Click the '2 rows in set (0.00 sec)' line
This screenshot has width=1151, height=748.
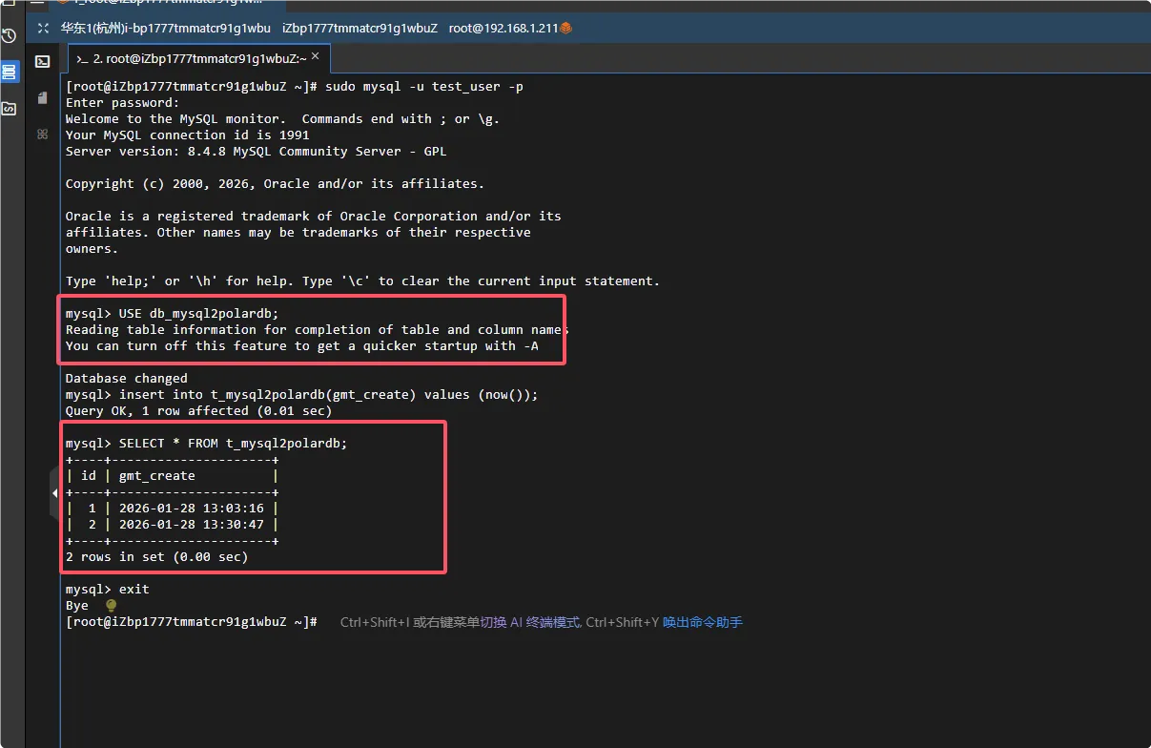(x=157, y=557)
